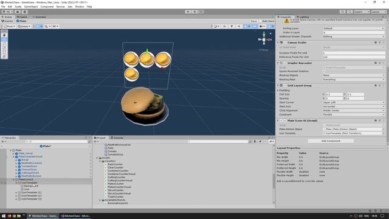Click the Play button in the toolbar

point(188,12)
